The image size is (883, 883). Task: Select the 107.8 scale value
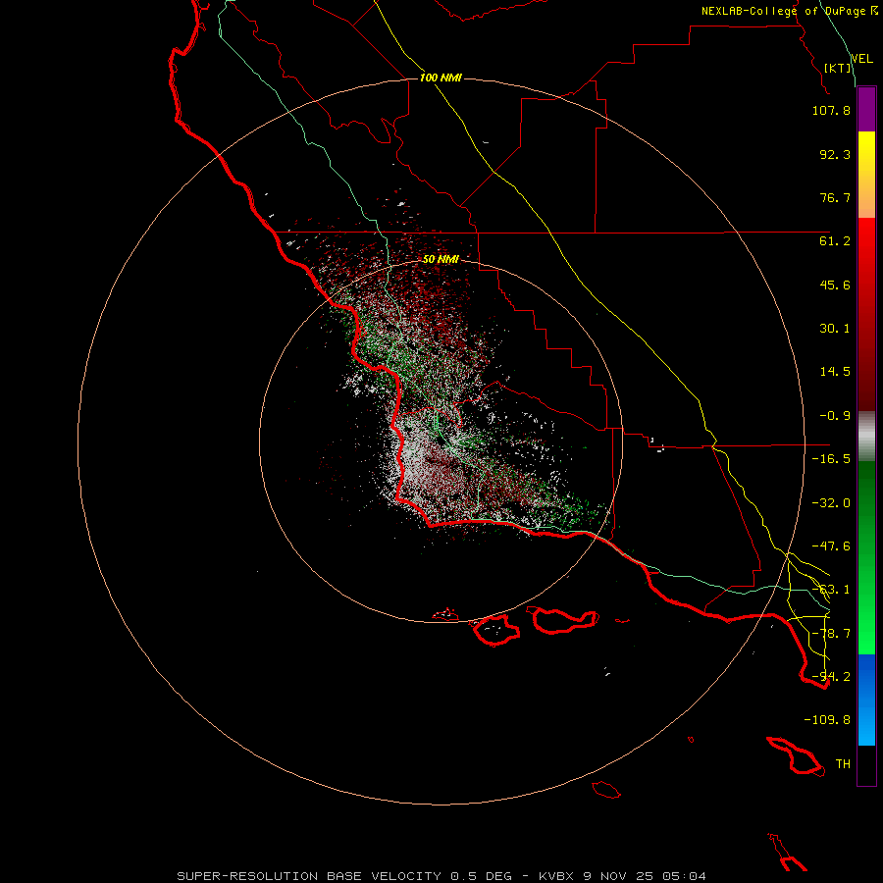click(x=831, y=110)
